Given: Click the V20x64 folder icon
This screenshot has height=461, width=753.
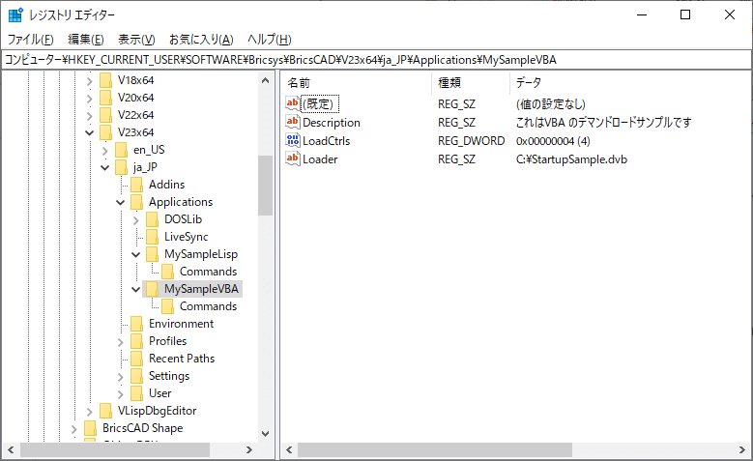Looking at the screenshot, I should click(x=105, y=98).
